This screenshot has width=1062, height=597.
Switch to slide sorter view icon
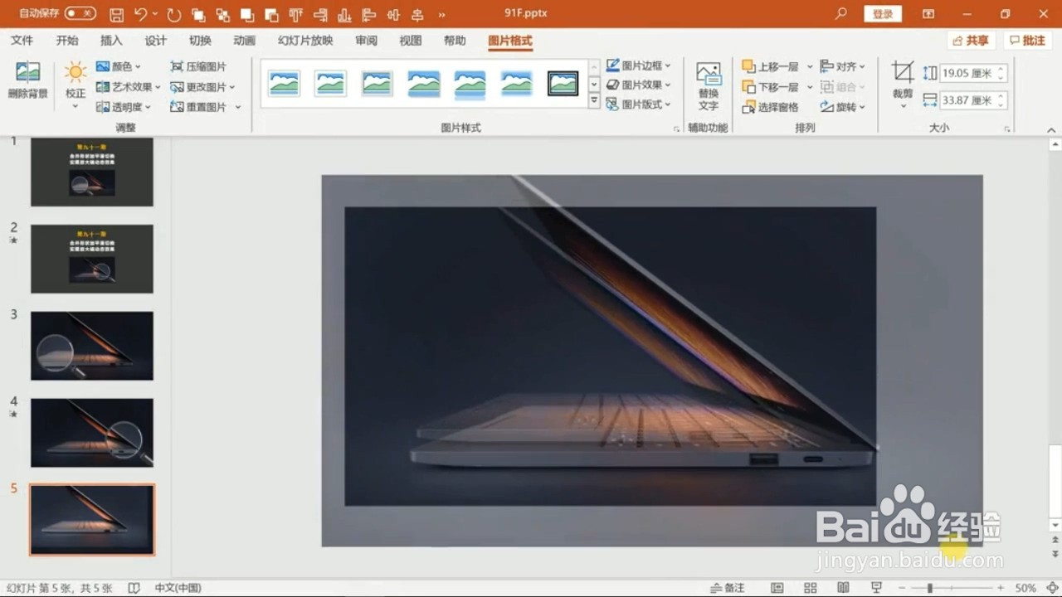(811, 588)
